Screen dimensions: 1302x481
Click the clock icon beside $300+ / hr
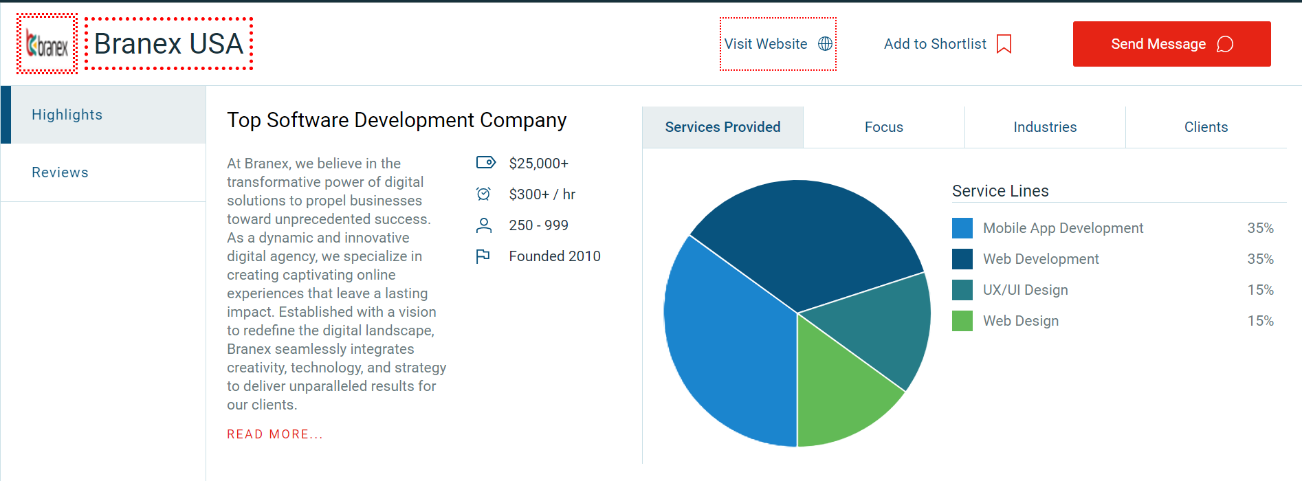[x=483, y=194]
